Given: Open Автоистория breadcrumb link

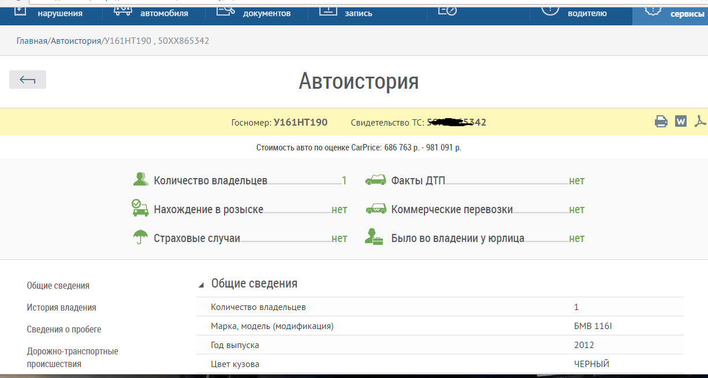Looking at the screenshot, I should point(76,41).
